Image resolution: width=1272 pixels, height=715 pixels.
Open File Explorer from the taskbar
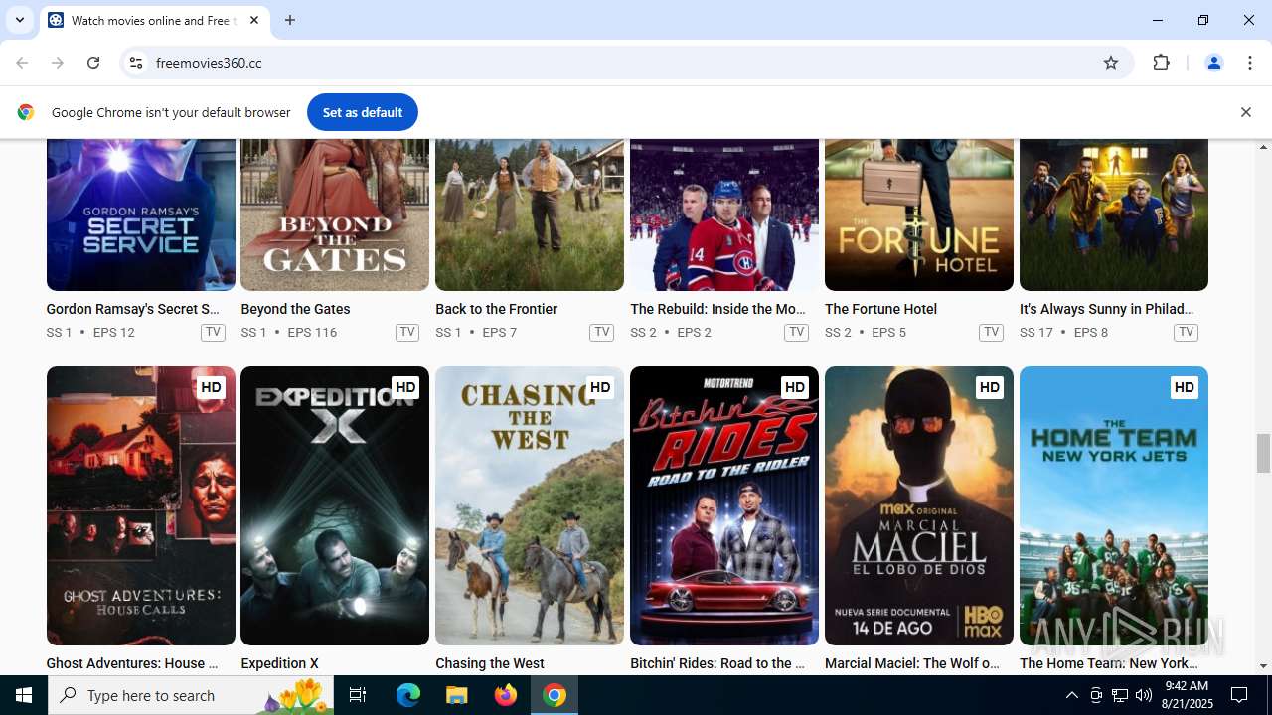pyautogui.click(x=457, y=695)
